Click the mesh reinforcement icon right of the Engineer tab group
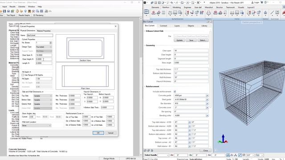The height and width of the screenshot is (160, 285). click(x=215, y=12)
